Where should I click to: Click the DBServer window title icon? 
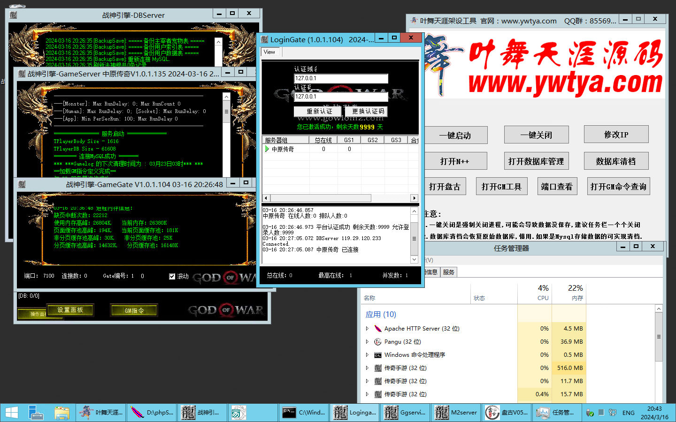[13, 15]
